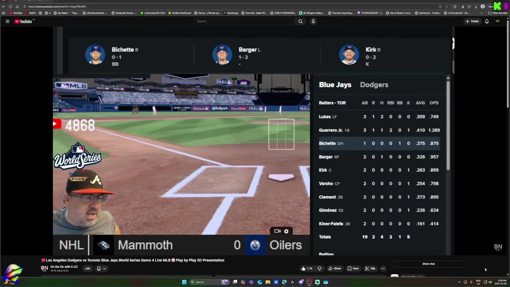Open Disney+ bookmark
This screenshot has width=510, height=287.
tap(207, 13)
